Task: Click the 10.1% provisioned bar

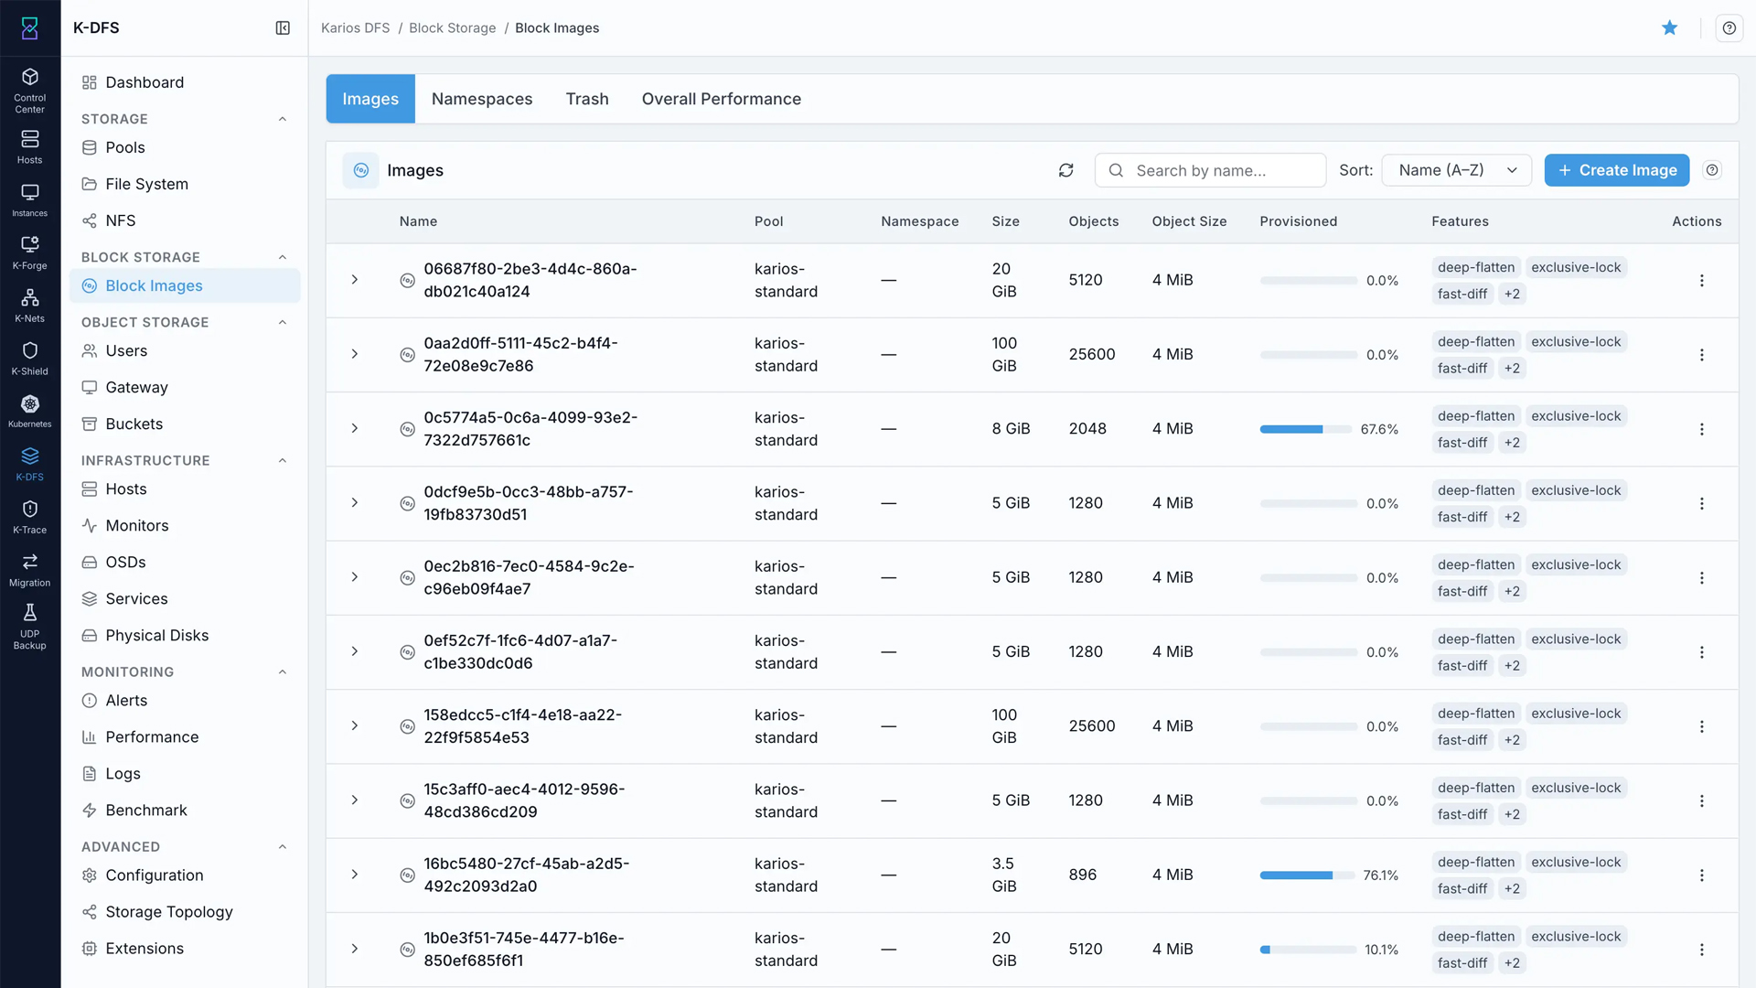Action: pyautogui.click(x=1309, y=950)
